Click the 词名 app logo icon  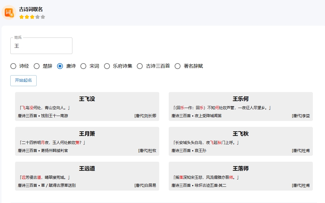point(9,13)
